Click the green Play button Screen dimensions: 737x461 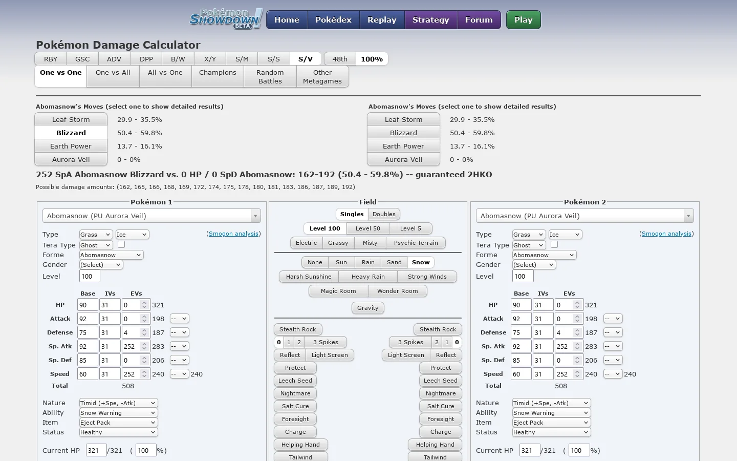click(x=524, y=20)
